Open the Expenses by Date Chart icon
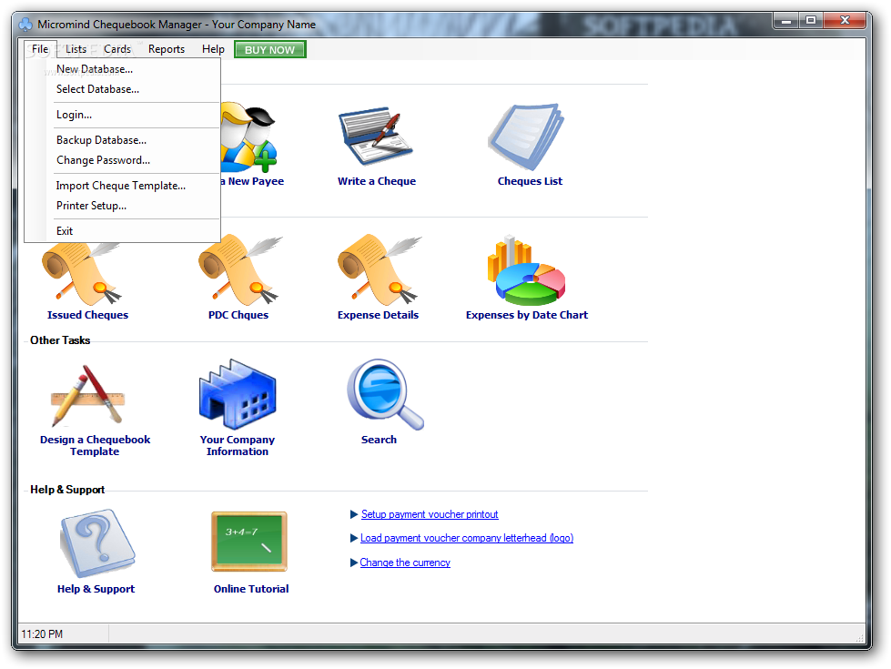This screenshot has height=669, width=891. tap(526, 270)
